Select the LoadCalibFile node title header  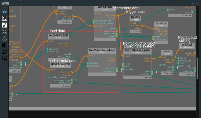tap(60, 65)
